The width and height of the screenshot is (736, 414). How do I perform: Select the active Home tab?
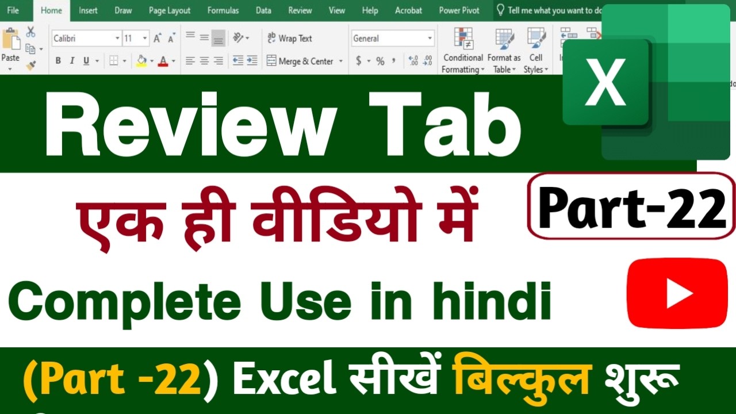52,10
